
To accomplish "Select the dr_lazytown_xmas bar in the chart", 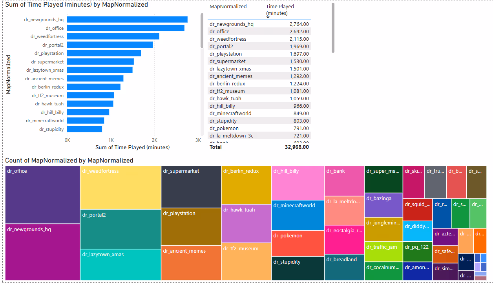I will [100, 70].
